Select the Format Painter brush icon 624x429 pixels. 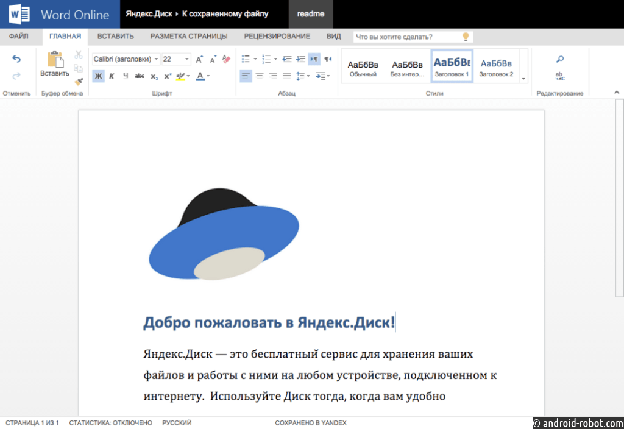click(x=79, y=82)
